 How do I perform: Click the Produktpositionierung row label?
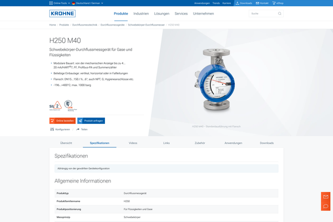tap(69, 209)
